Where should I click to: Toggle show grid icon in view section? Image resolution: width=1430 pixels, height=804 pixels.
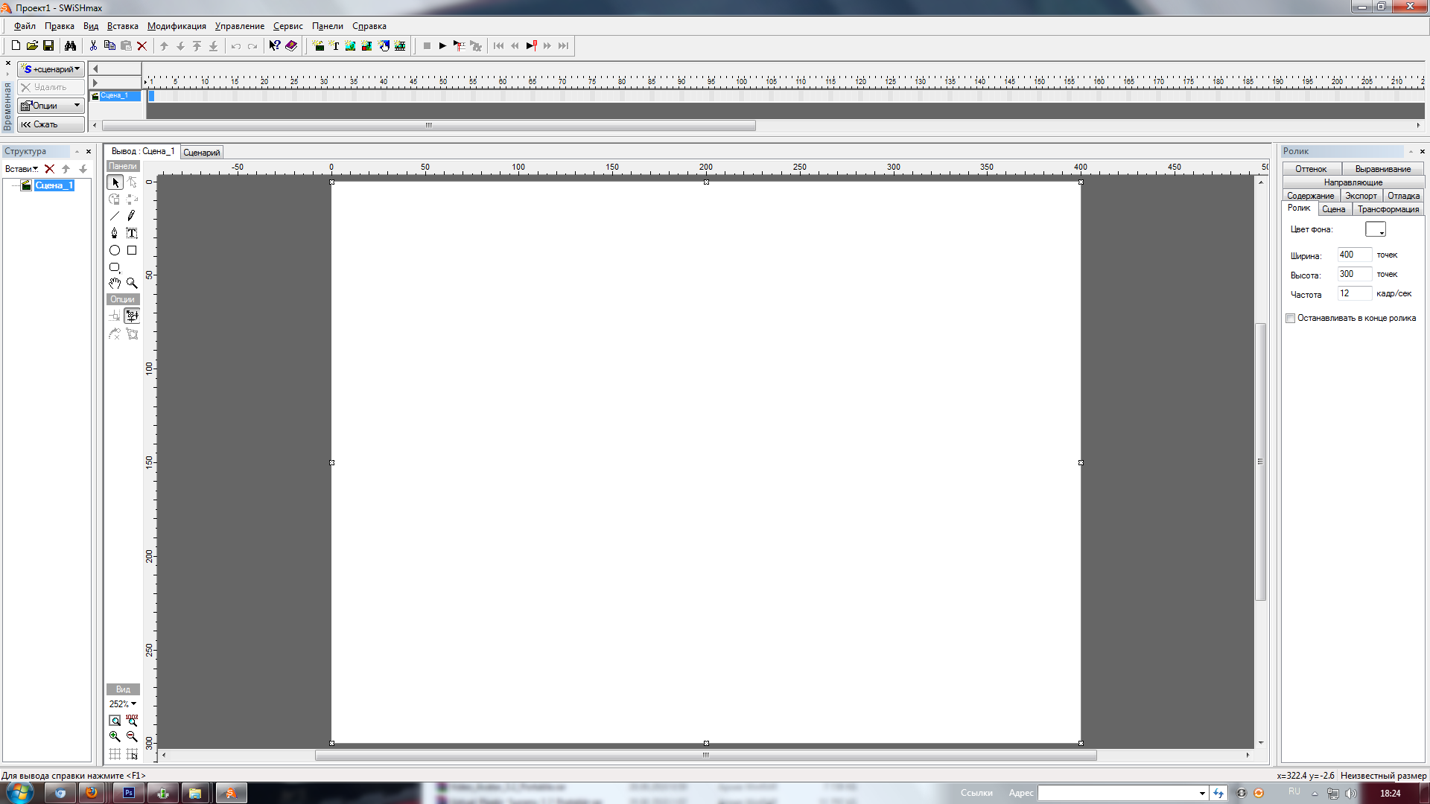[x=115, y=753]
